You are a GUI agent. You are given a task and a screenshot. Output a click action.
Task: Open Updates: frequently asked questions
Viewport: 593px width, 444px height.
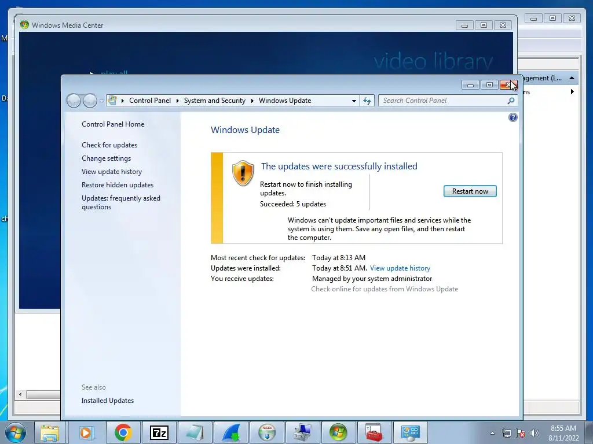(x=121, y=202)
